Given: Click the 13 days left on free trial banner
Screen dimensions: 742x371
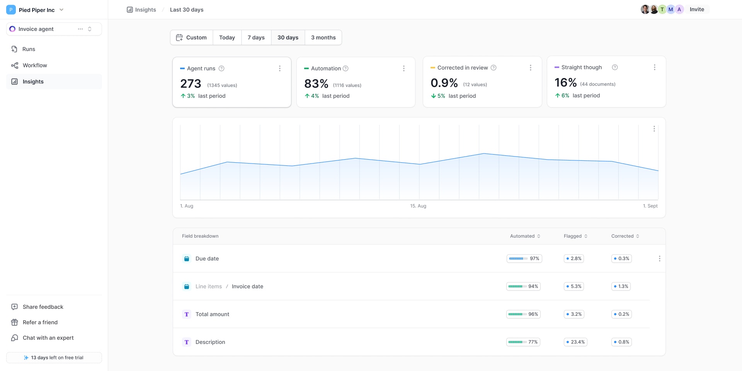Looking at the screenshot, I should point(54,357).
